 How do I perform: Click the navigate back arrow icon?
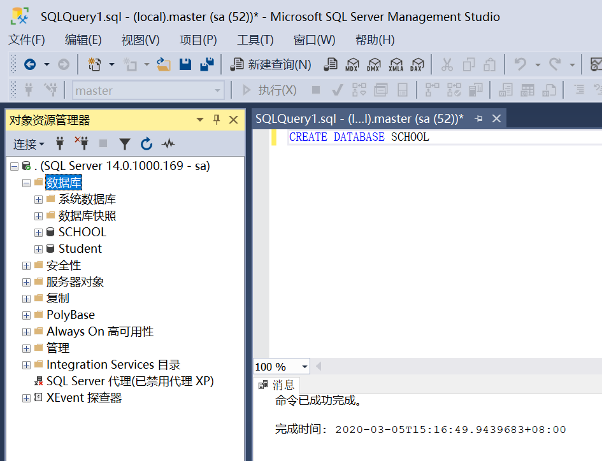30,64
